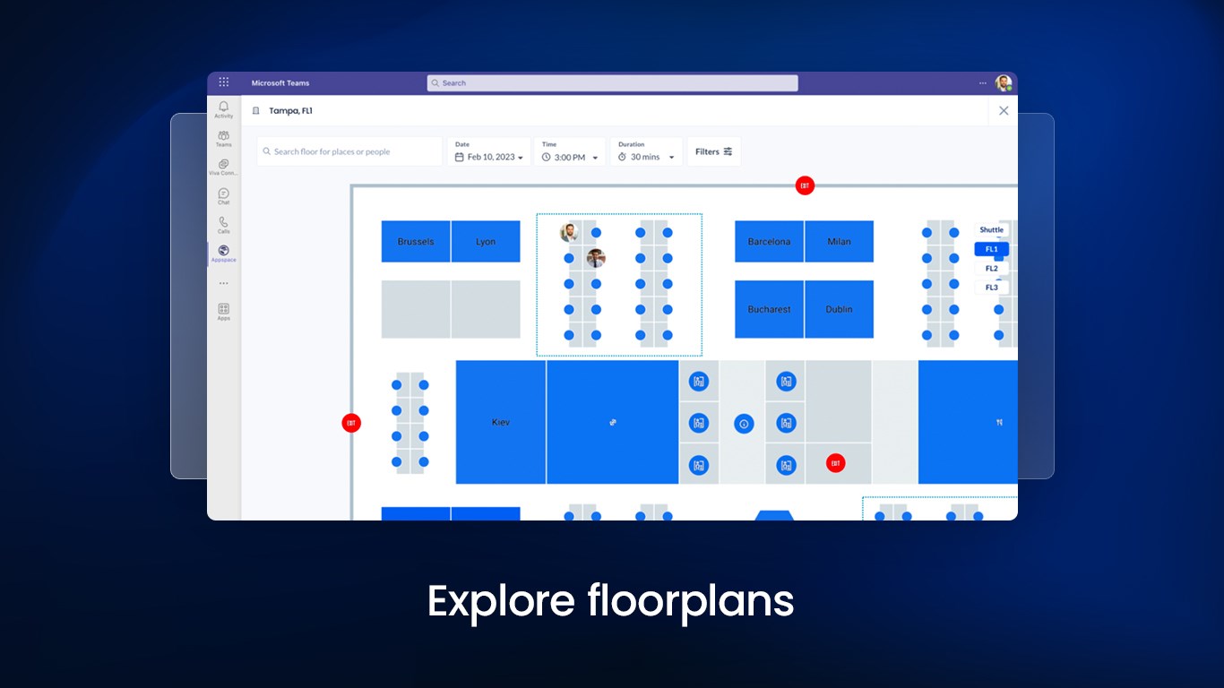Close the Tampa FL1 floorplan view
The width and height of the screenshot is (1224, 688).
[1004, 111]
